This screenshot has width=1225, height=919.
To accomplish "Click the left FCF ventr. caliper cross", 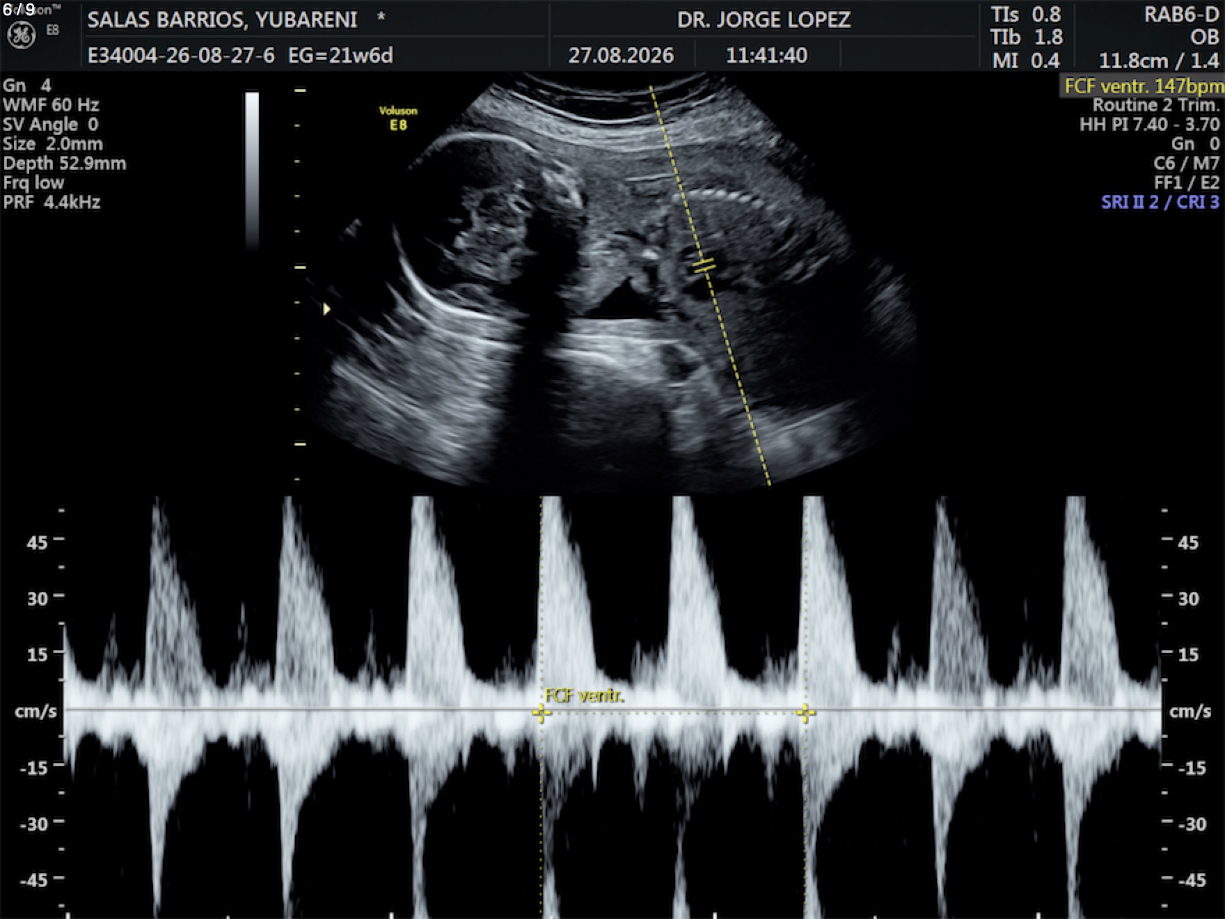I will point(541,712).
